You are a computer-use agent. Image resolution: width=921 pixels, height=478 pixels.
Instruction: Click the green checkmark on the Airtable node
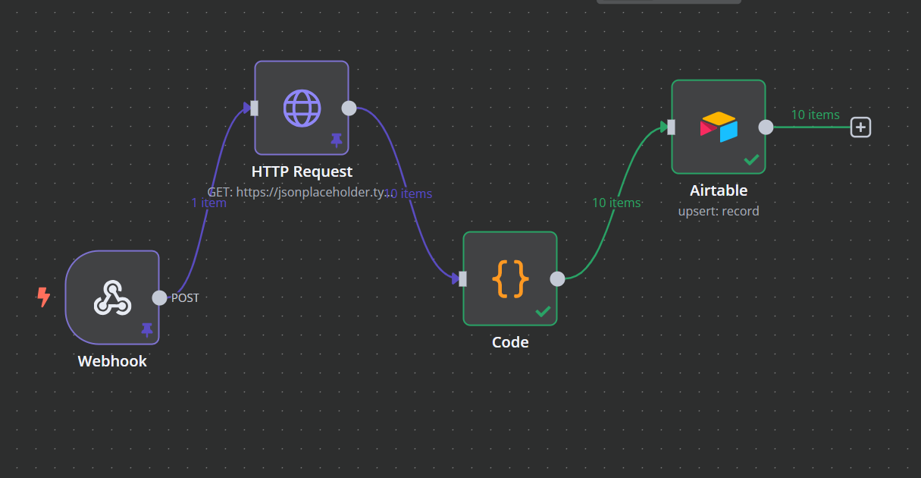752,159
